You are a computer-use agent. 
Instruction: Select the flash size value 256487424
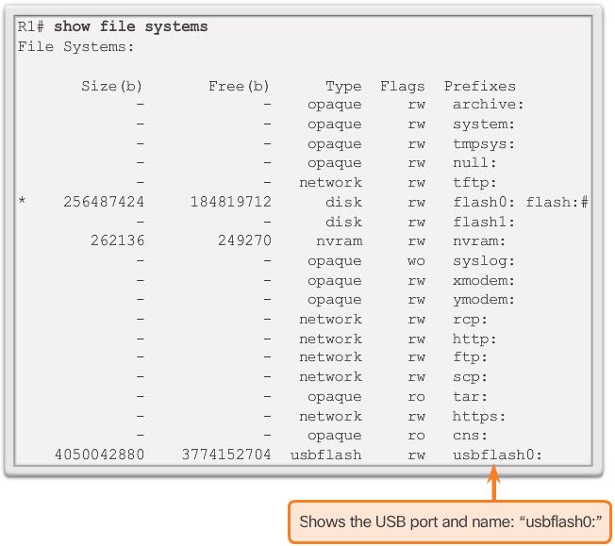[104, 202]
